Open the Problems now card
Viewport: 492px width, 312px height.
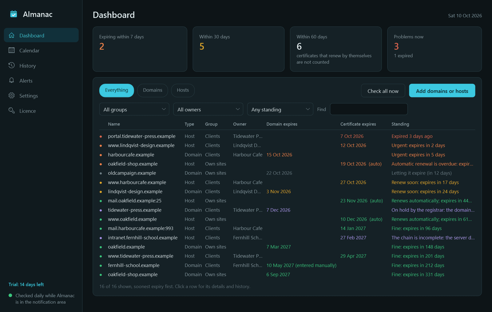(434, 49)
